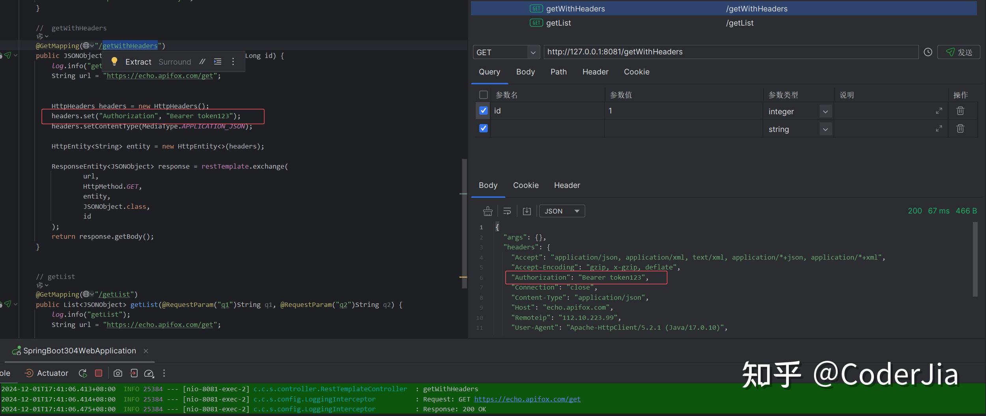986x416 pixels.
Task: Open the echo.apifox.com/get link in console
Action: [x=527, y=399]
